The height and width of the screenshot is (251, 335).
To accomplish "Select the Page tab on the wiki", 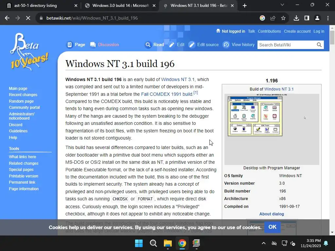I will pos(76,44).
